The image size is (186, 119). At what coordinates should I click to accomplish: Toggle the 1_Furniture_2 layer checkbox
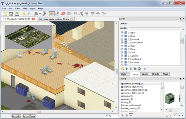[122, 59]
